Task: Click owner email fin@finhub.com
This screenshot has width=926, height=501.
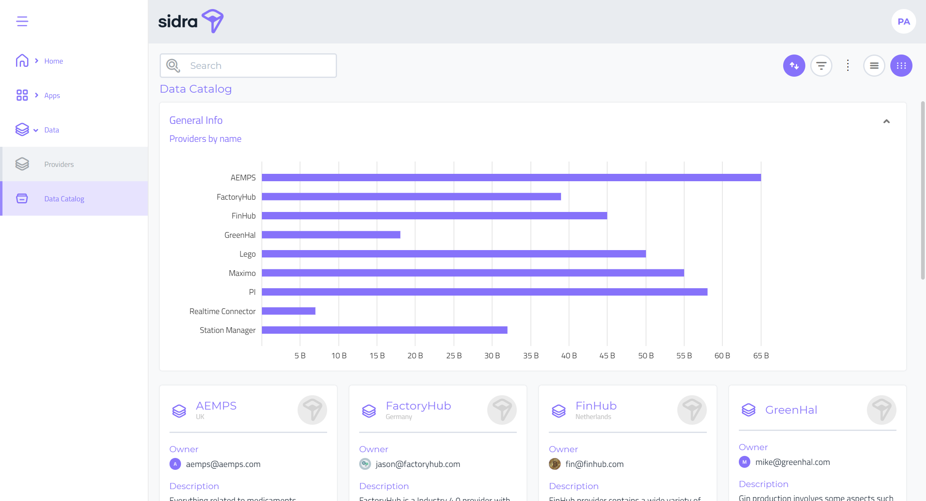Action: coord(594,464)
